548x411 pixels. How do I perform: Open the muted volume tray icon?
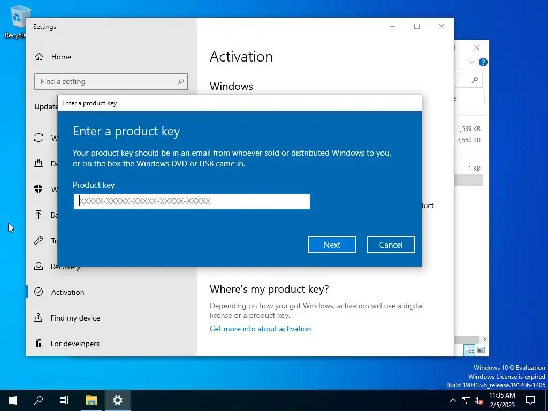[x=478, y=400]
